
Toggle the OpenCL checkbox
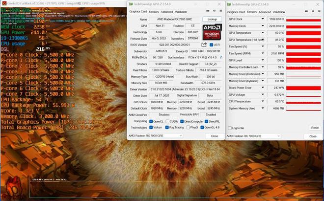coord(151,121)
